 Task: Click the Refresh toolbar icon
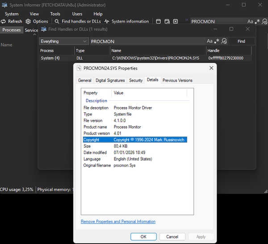click(4, 21)
